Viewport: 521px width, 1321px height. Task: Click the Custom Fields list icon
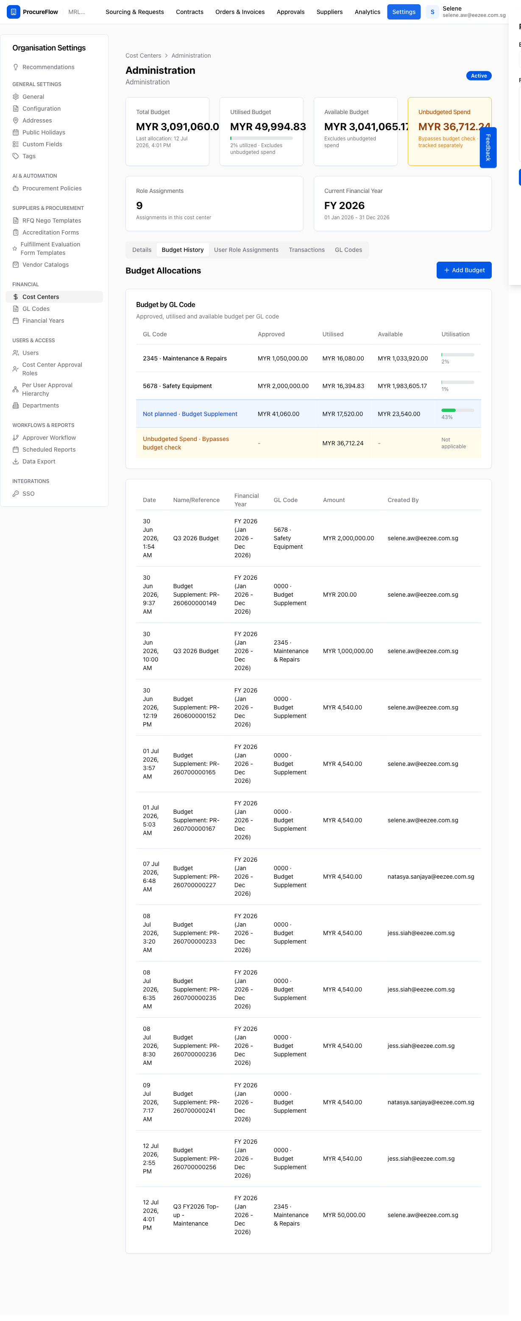tap(16, 144)
